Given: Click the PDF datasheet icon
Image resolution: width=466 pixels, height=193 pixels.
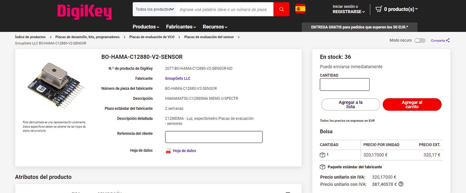Looking at the screenshot, I should click(x=169, y=151).
